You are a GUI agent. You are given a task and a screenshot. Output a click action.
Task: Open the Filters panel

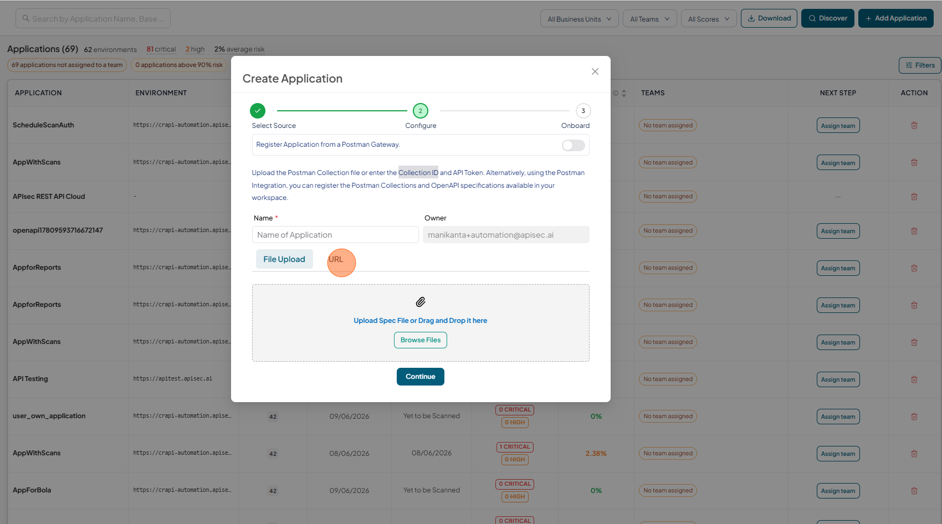(920, 65)
